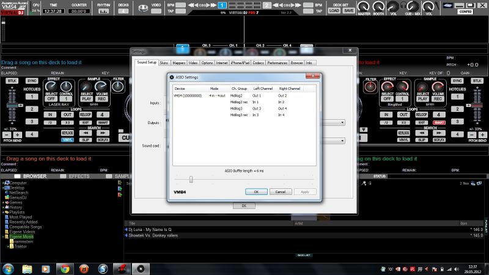Open the CONFIG button at top right

point(466,12)
